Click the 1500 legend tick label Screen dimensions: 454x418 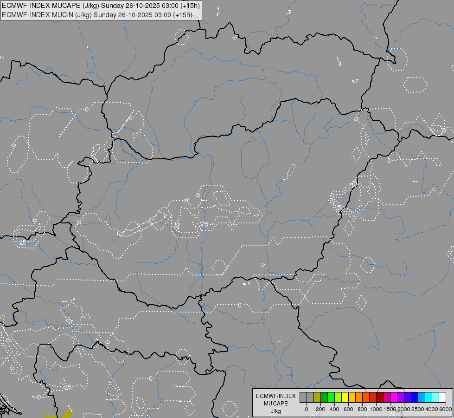coord(390,409)
